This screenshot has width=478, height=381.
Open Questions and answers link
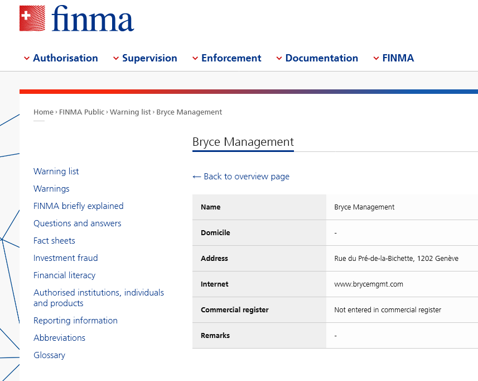tap(78, 223)
